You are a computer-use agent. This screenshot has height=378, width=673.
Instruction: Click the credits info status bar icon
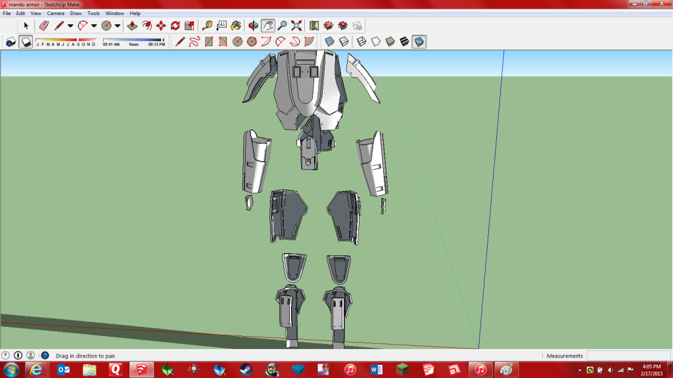[x=18, y=355]
